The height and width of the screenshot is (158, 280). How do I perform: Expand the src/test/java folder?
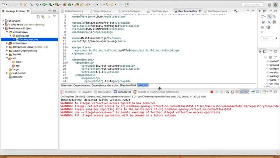(7, 43)
